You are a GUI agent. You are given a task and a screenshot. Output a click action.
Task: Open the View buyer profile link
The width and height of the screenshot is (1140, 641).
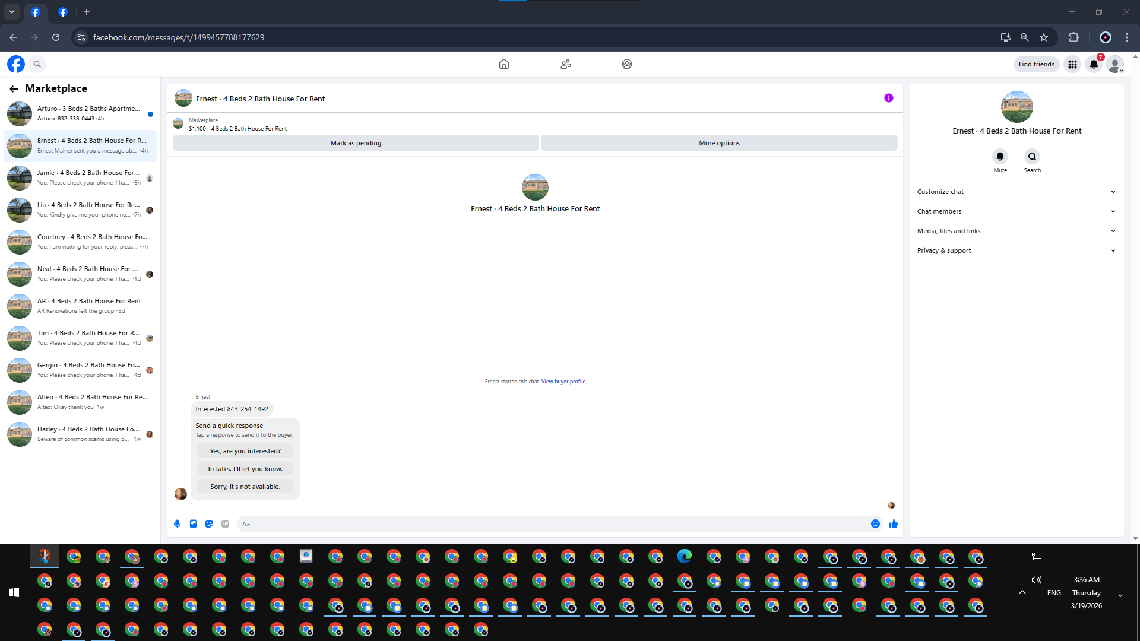[563, 382]
